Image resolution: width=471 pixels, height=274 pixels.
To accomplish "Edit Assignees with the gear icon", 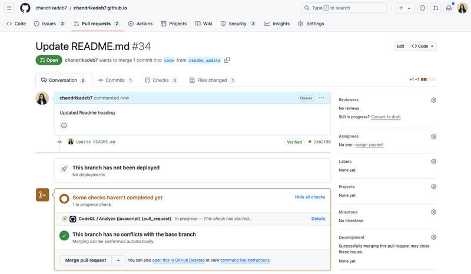I will click(433, 136).
